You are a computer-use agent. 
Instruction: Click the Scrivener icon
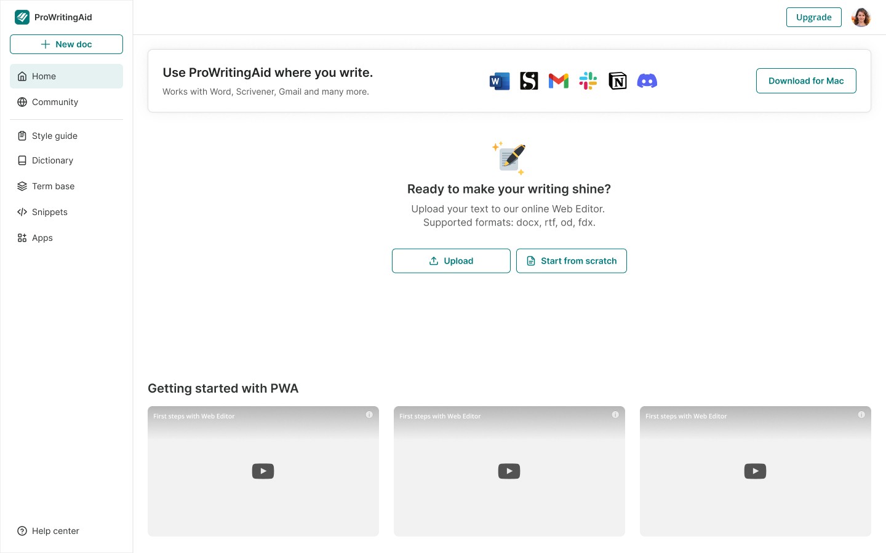pyautogui.click(x=529, y=81)
